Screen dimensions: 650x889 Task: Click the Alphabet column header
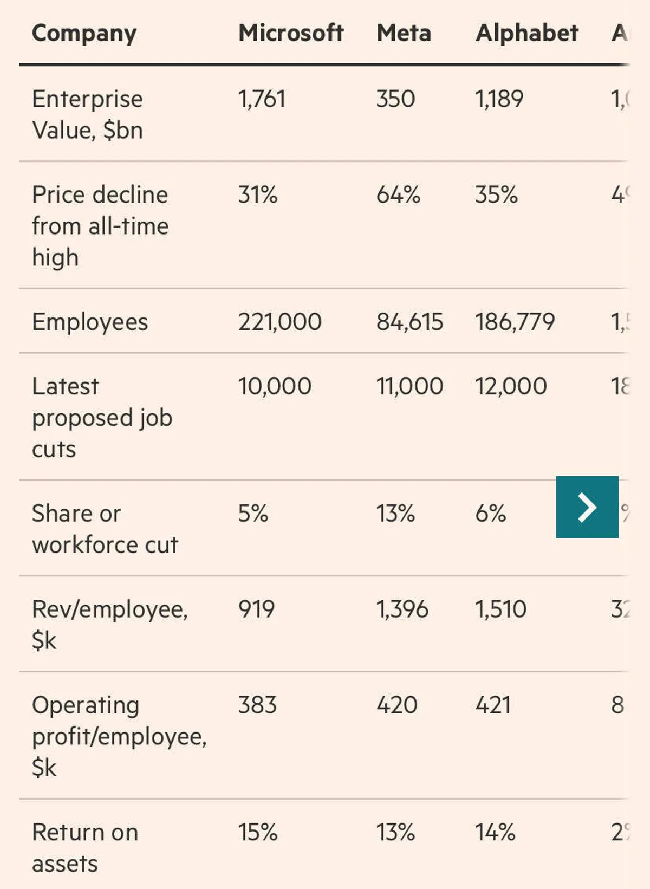pos(526,34)
